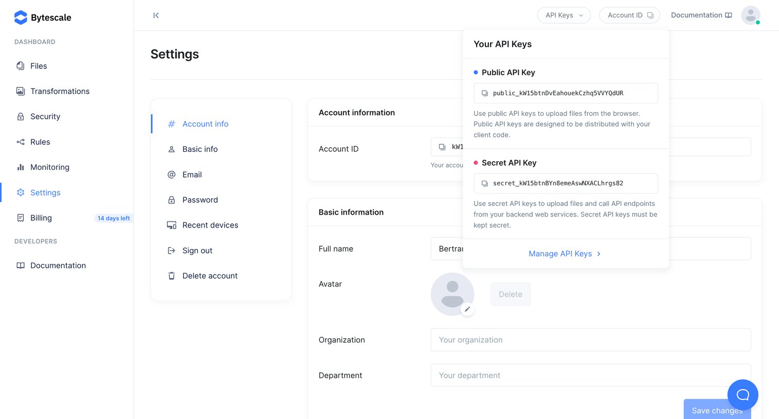Click the Delete avatar button

(x=511, y=294)
